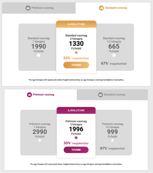Click the magenta TOVÁBB button
This screenshot has width=153, height=173.
click(76, 150)
